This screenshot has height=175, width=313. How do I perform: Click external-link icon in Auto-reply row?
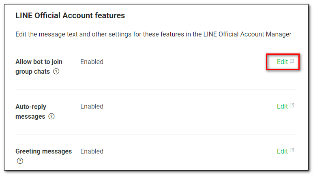tap(292, 105)
